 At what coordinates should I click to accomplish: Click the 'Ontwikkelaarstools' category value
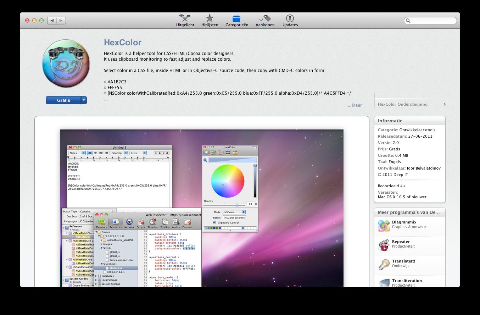(x=417, y=130)
